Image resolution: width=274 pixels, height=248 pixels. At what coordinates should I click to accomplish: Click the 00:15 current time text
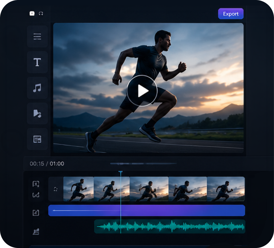[37, 164]
